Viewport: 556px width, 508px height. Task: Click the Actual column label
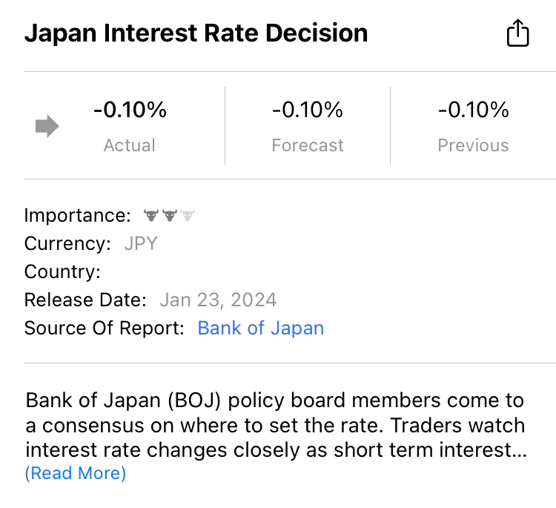click(130, 145)
